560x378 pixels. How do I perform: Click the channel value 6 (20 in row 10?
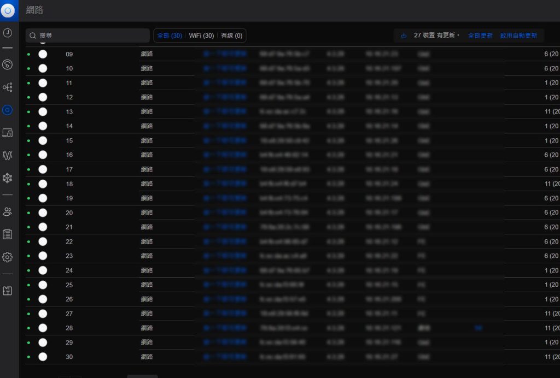(x=552, y=68)
